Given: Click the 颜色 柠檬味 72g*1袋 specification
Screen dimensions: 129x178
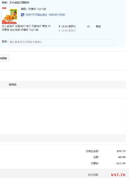Looking at the screenshot, I should [33, 9].
